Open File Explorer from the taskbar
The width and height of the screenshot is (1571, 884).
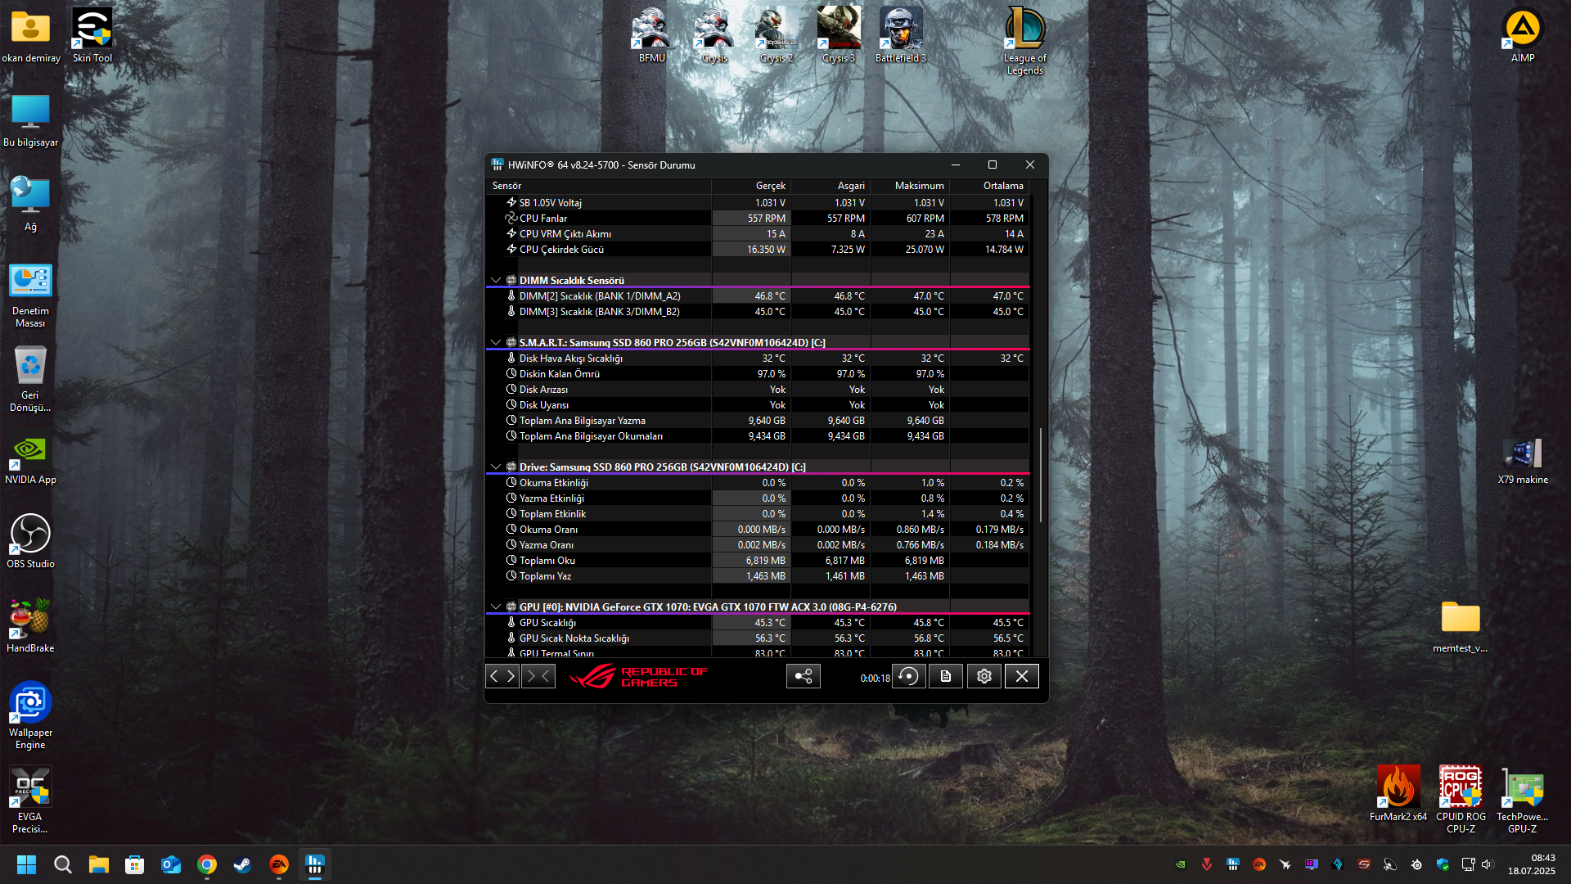point(99,864)
